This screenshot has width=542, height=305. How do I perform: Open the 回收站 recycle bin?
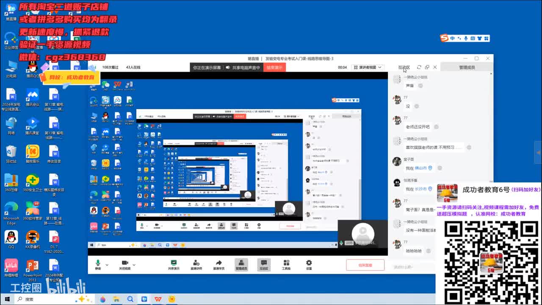[x=11, y=155]
